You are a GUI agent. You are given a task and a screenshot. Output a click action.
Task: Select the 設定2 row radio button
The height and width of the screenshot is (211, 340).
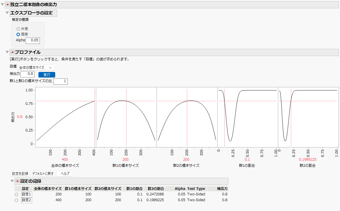coord(16,200)
